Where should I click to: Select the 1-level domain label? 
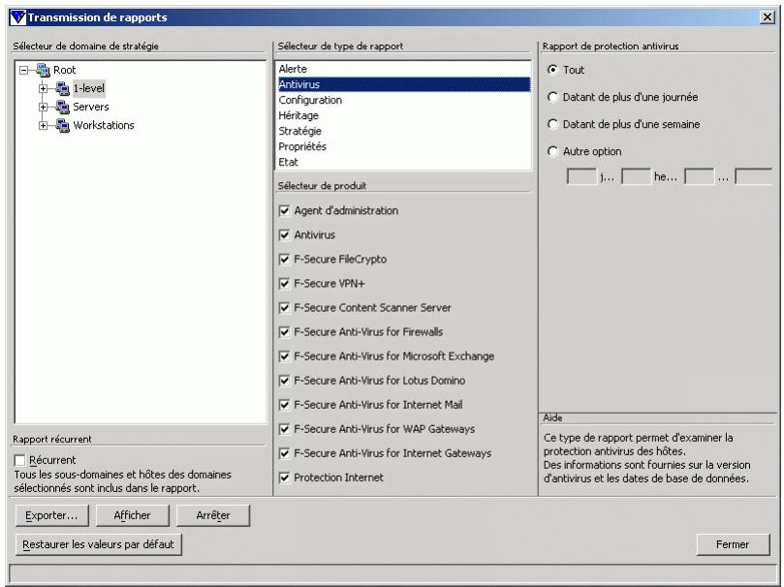click(88, 88)
